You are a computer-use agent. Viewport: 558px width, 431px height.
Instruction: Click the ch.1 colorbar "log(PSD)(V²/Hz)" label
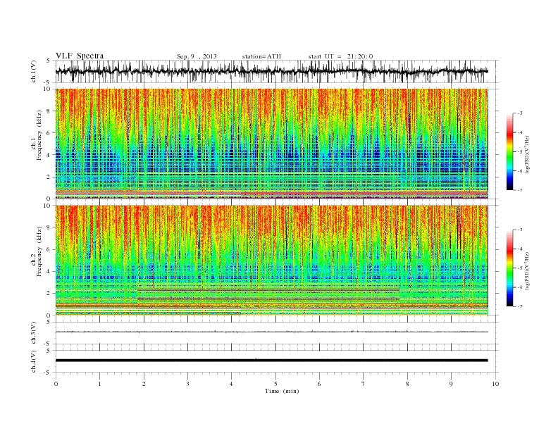(x=528, y=154)
